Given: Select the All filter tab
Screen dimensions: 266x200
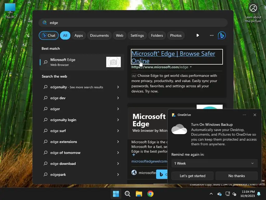Looking at the screenshot, I should [65, 35].
